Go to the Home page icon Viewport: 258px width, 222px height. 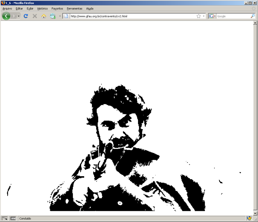(44, 16)
